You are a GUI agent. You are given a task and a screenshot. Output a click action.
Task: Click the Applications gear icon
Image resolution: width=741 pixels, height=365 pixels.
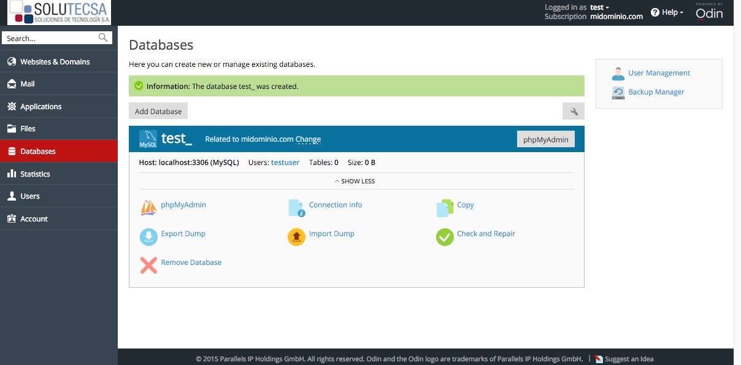coord(12,106)
